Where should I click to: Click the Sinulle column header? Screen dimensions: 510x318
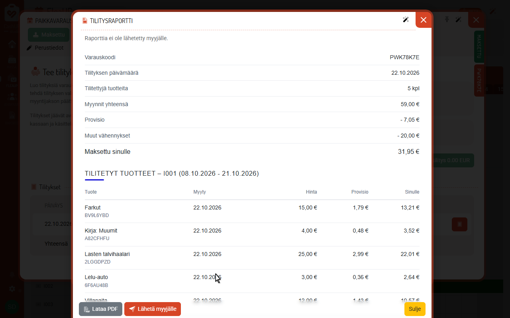click(x=412, y=192)
